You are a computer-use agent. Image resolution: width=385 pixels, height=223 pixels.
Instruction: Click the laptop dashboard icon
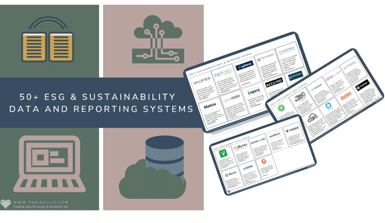pos(50,164)
